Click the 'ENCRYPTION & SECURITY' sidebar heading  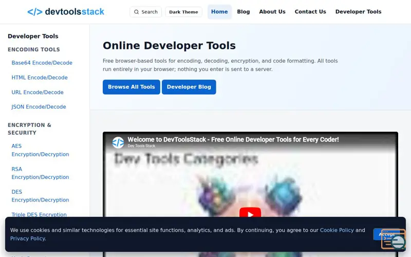click(29, 129)
